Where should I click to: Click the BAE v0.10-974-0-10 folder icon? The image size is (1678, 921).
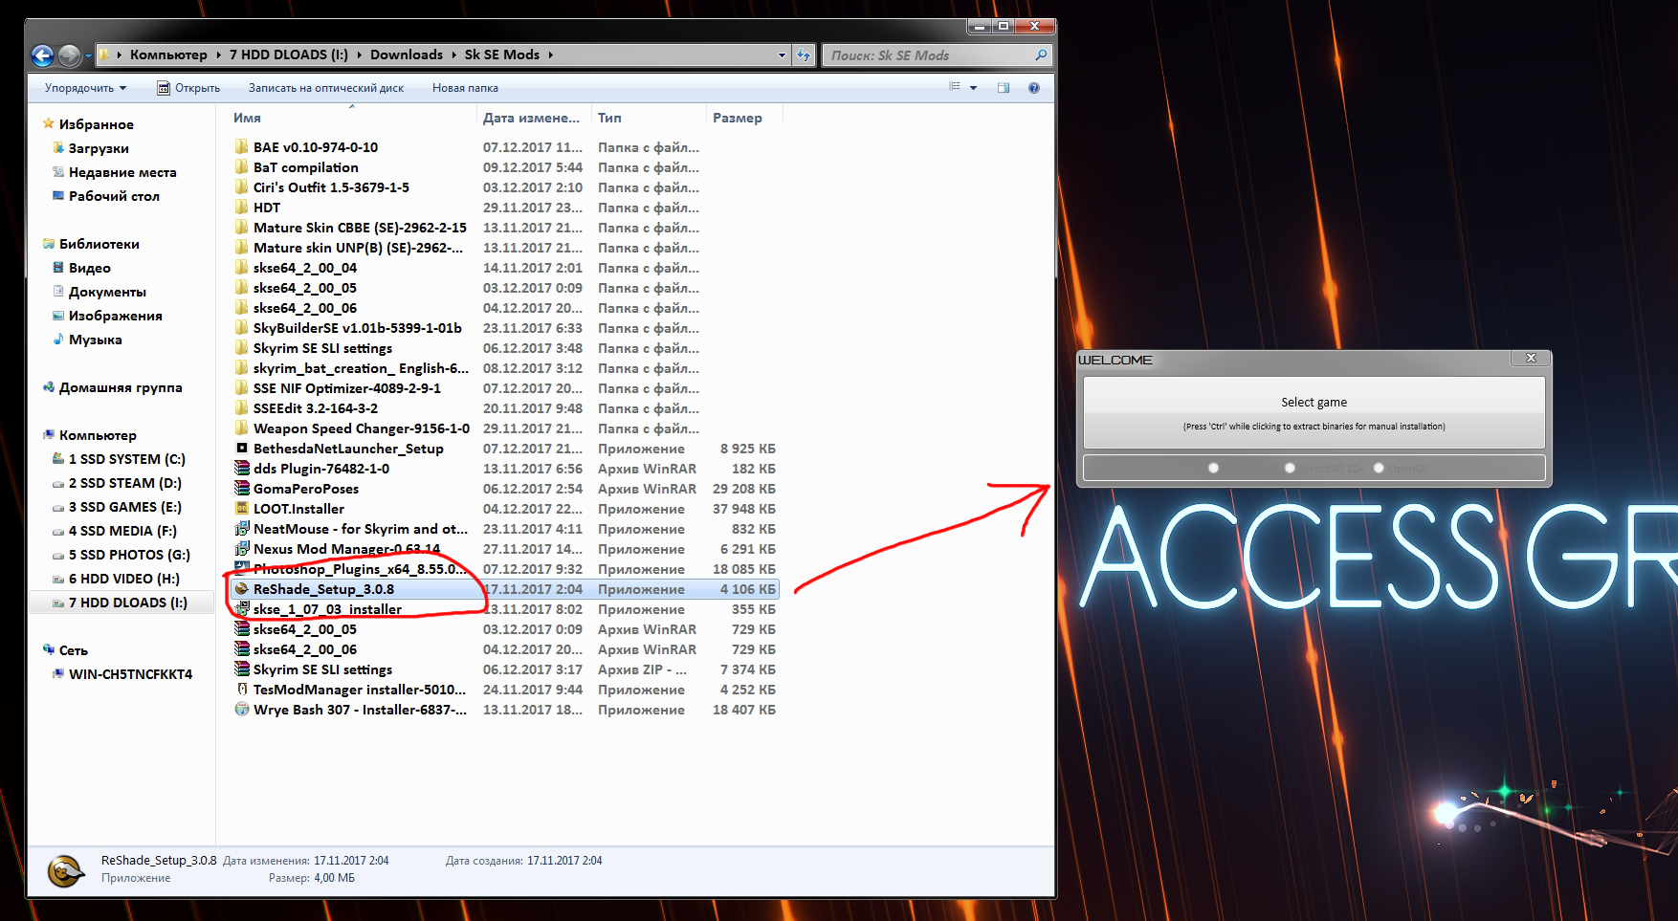pos(242,147)
